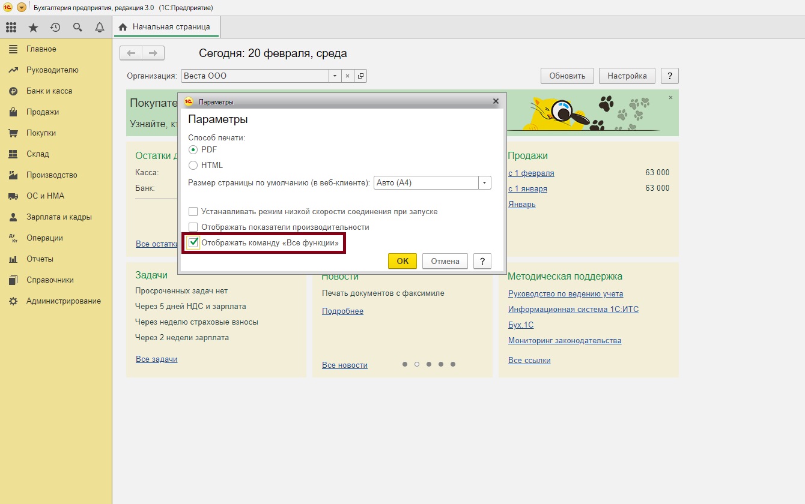Click the Search magnifier icon
This screenshot has width=805, height=504.
[77, 28]
